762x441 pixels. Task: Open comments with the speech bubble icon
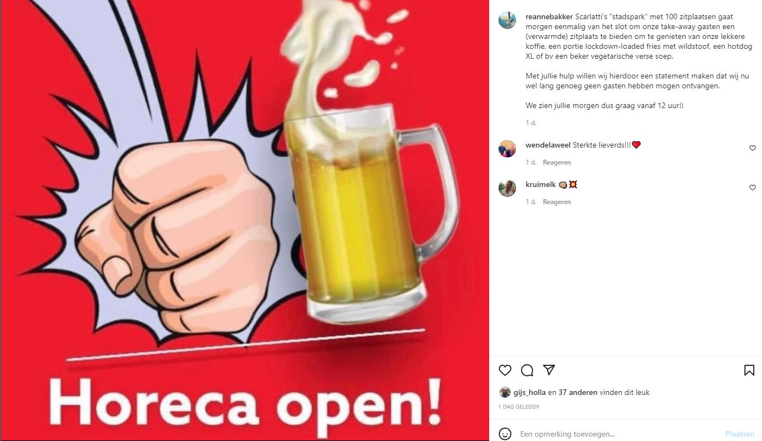coord(527,370)
